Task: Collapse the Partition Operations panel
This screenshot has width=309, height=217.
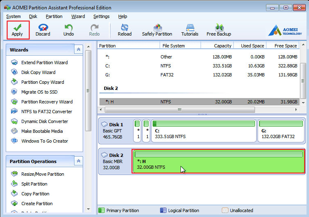Action: [x=79, y=161]
